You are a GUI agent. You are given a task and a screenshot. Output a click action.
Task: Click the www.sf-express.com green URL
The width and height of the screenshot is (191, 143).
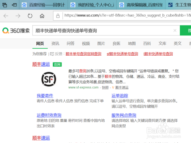pos(83,87)
